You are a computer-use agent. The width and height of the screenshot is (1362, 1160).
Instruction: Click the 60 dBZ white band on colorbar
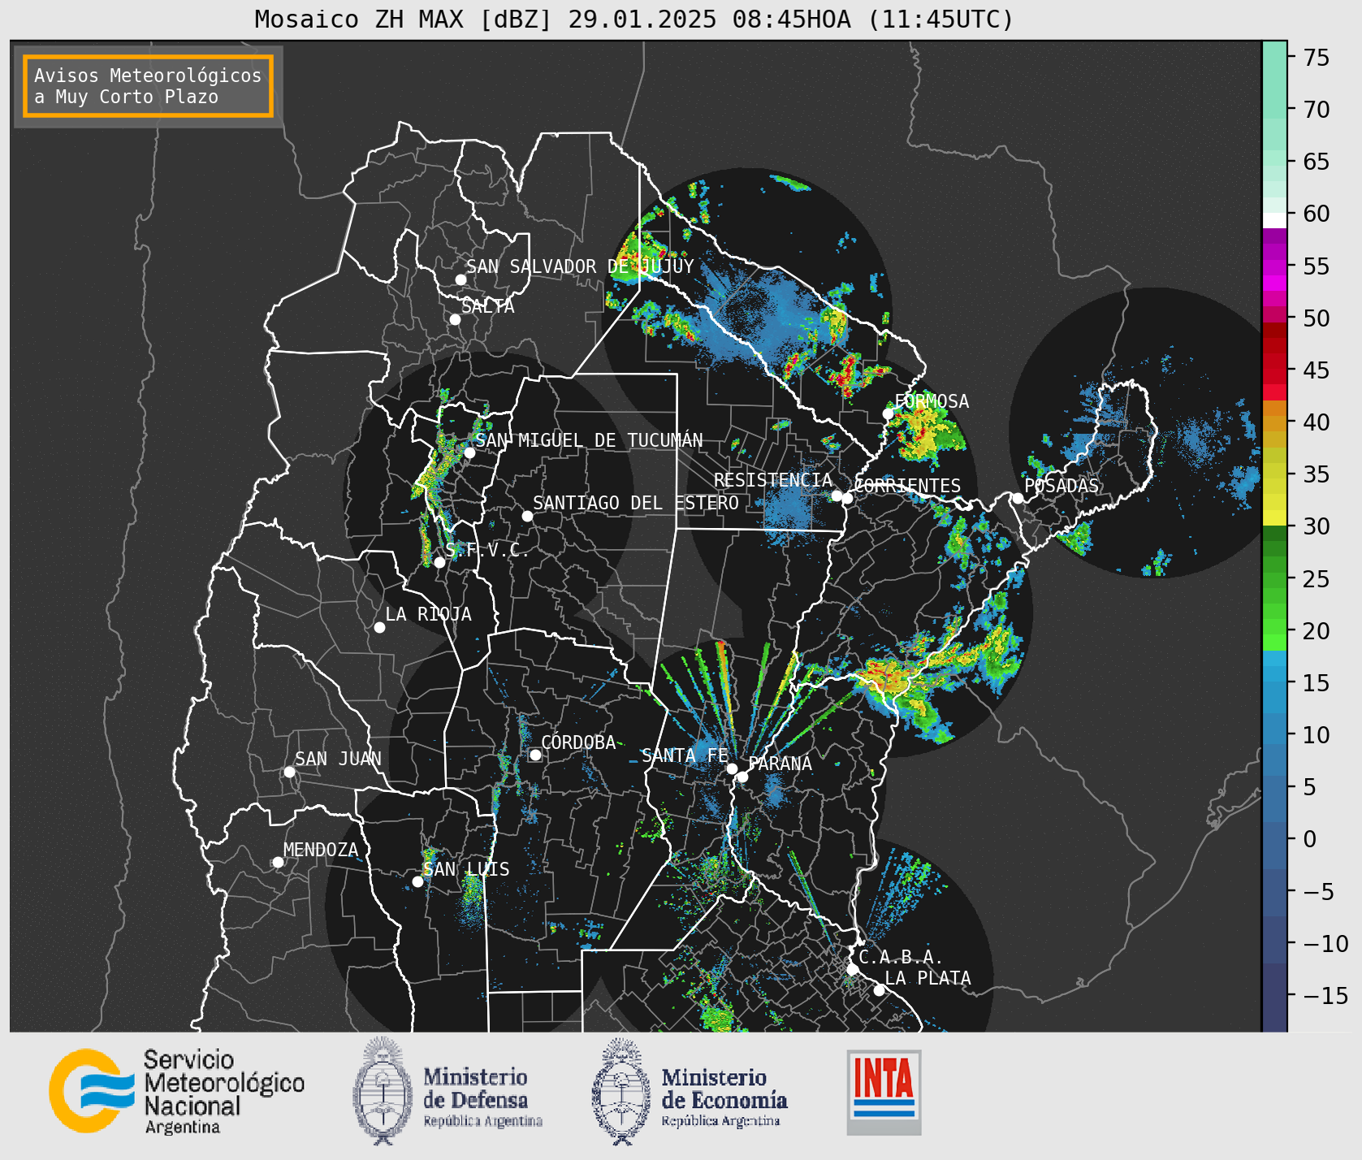(x=1274, y=219)
